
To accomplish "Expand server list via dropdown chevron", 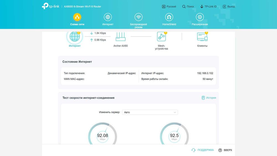I will pos(175,112).
